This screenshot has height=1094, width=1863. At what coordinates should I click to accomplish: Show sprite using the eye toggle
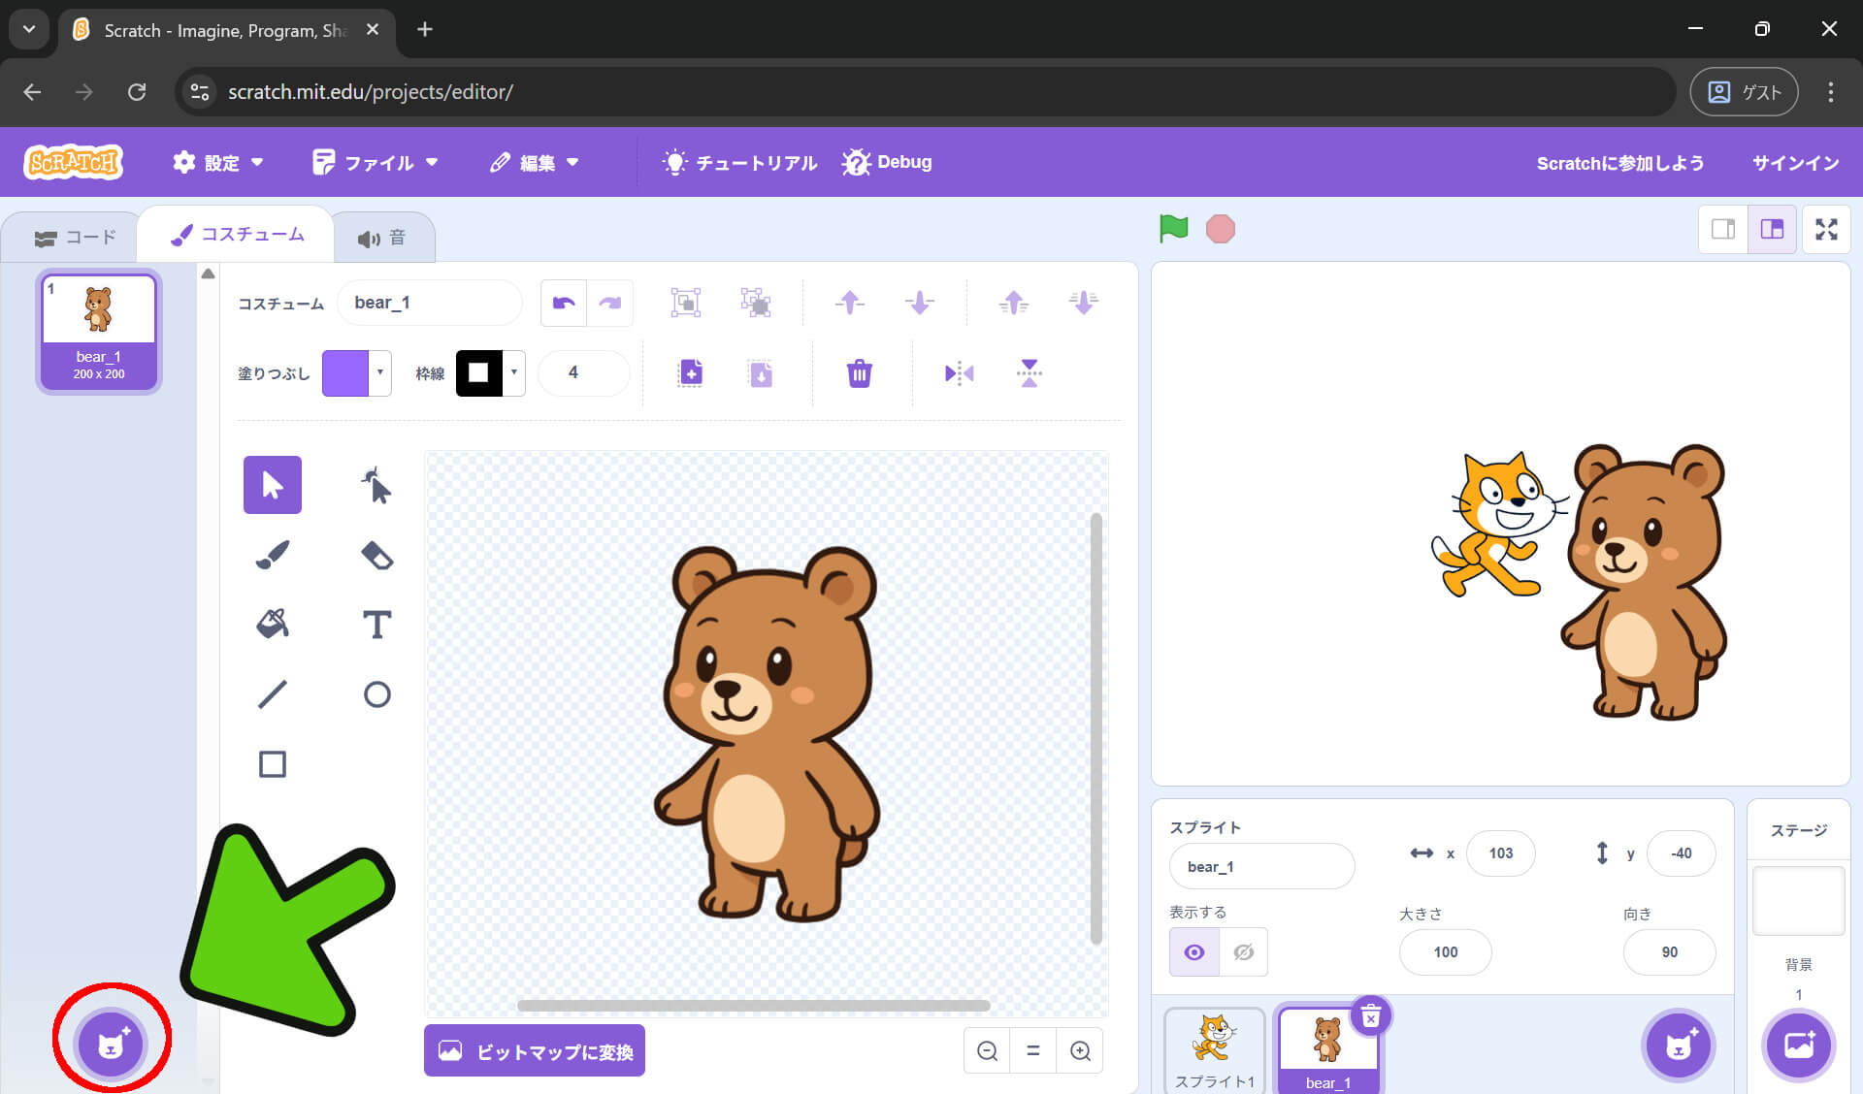(1194, 952)
